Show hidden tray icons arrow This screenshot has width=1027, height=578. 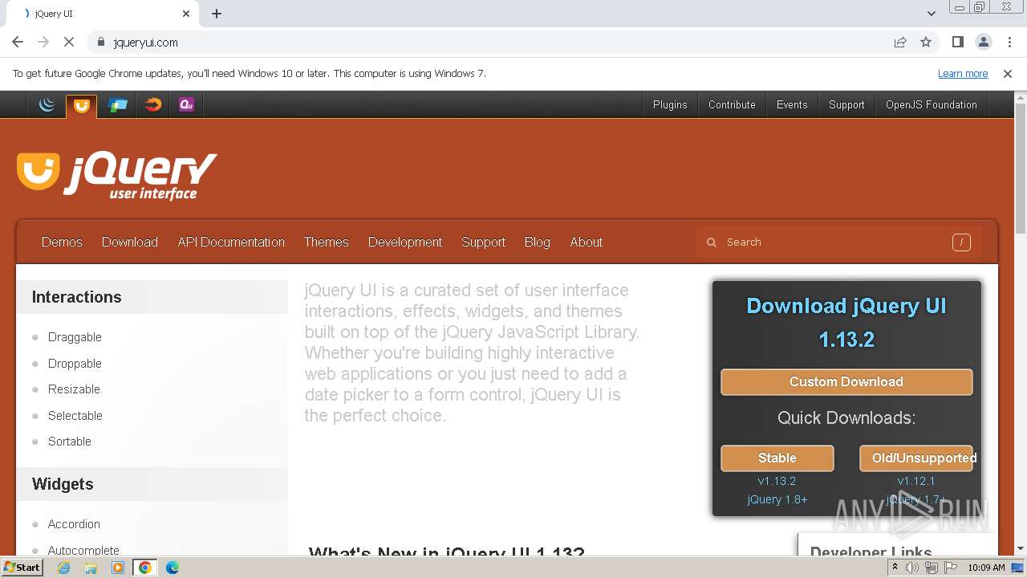(x=895, y=568)
